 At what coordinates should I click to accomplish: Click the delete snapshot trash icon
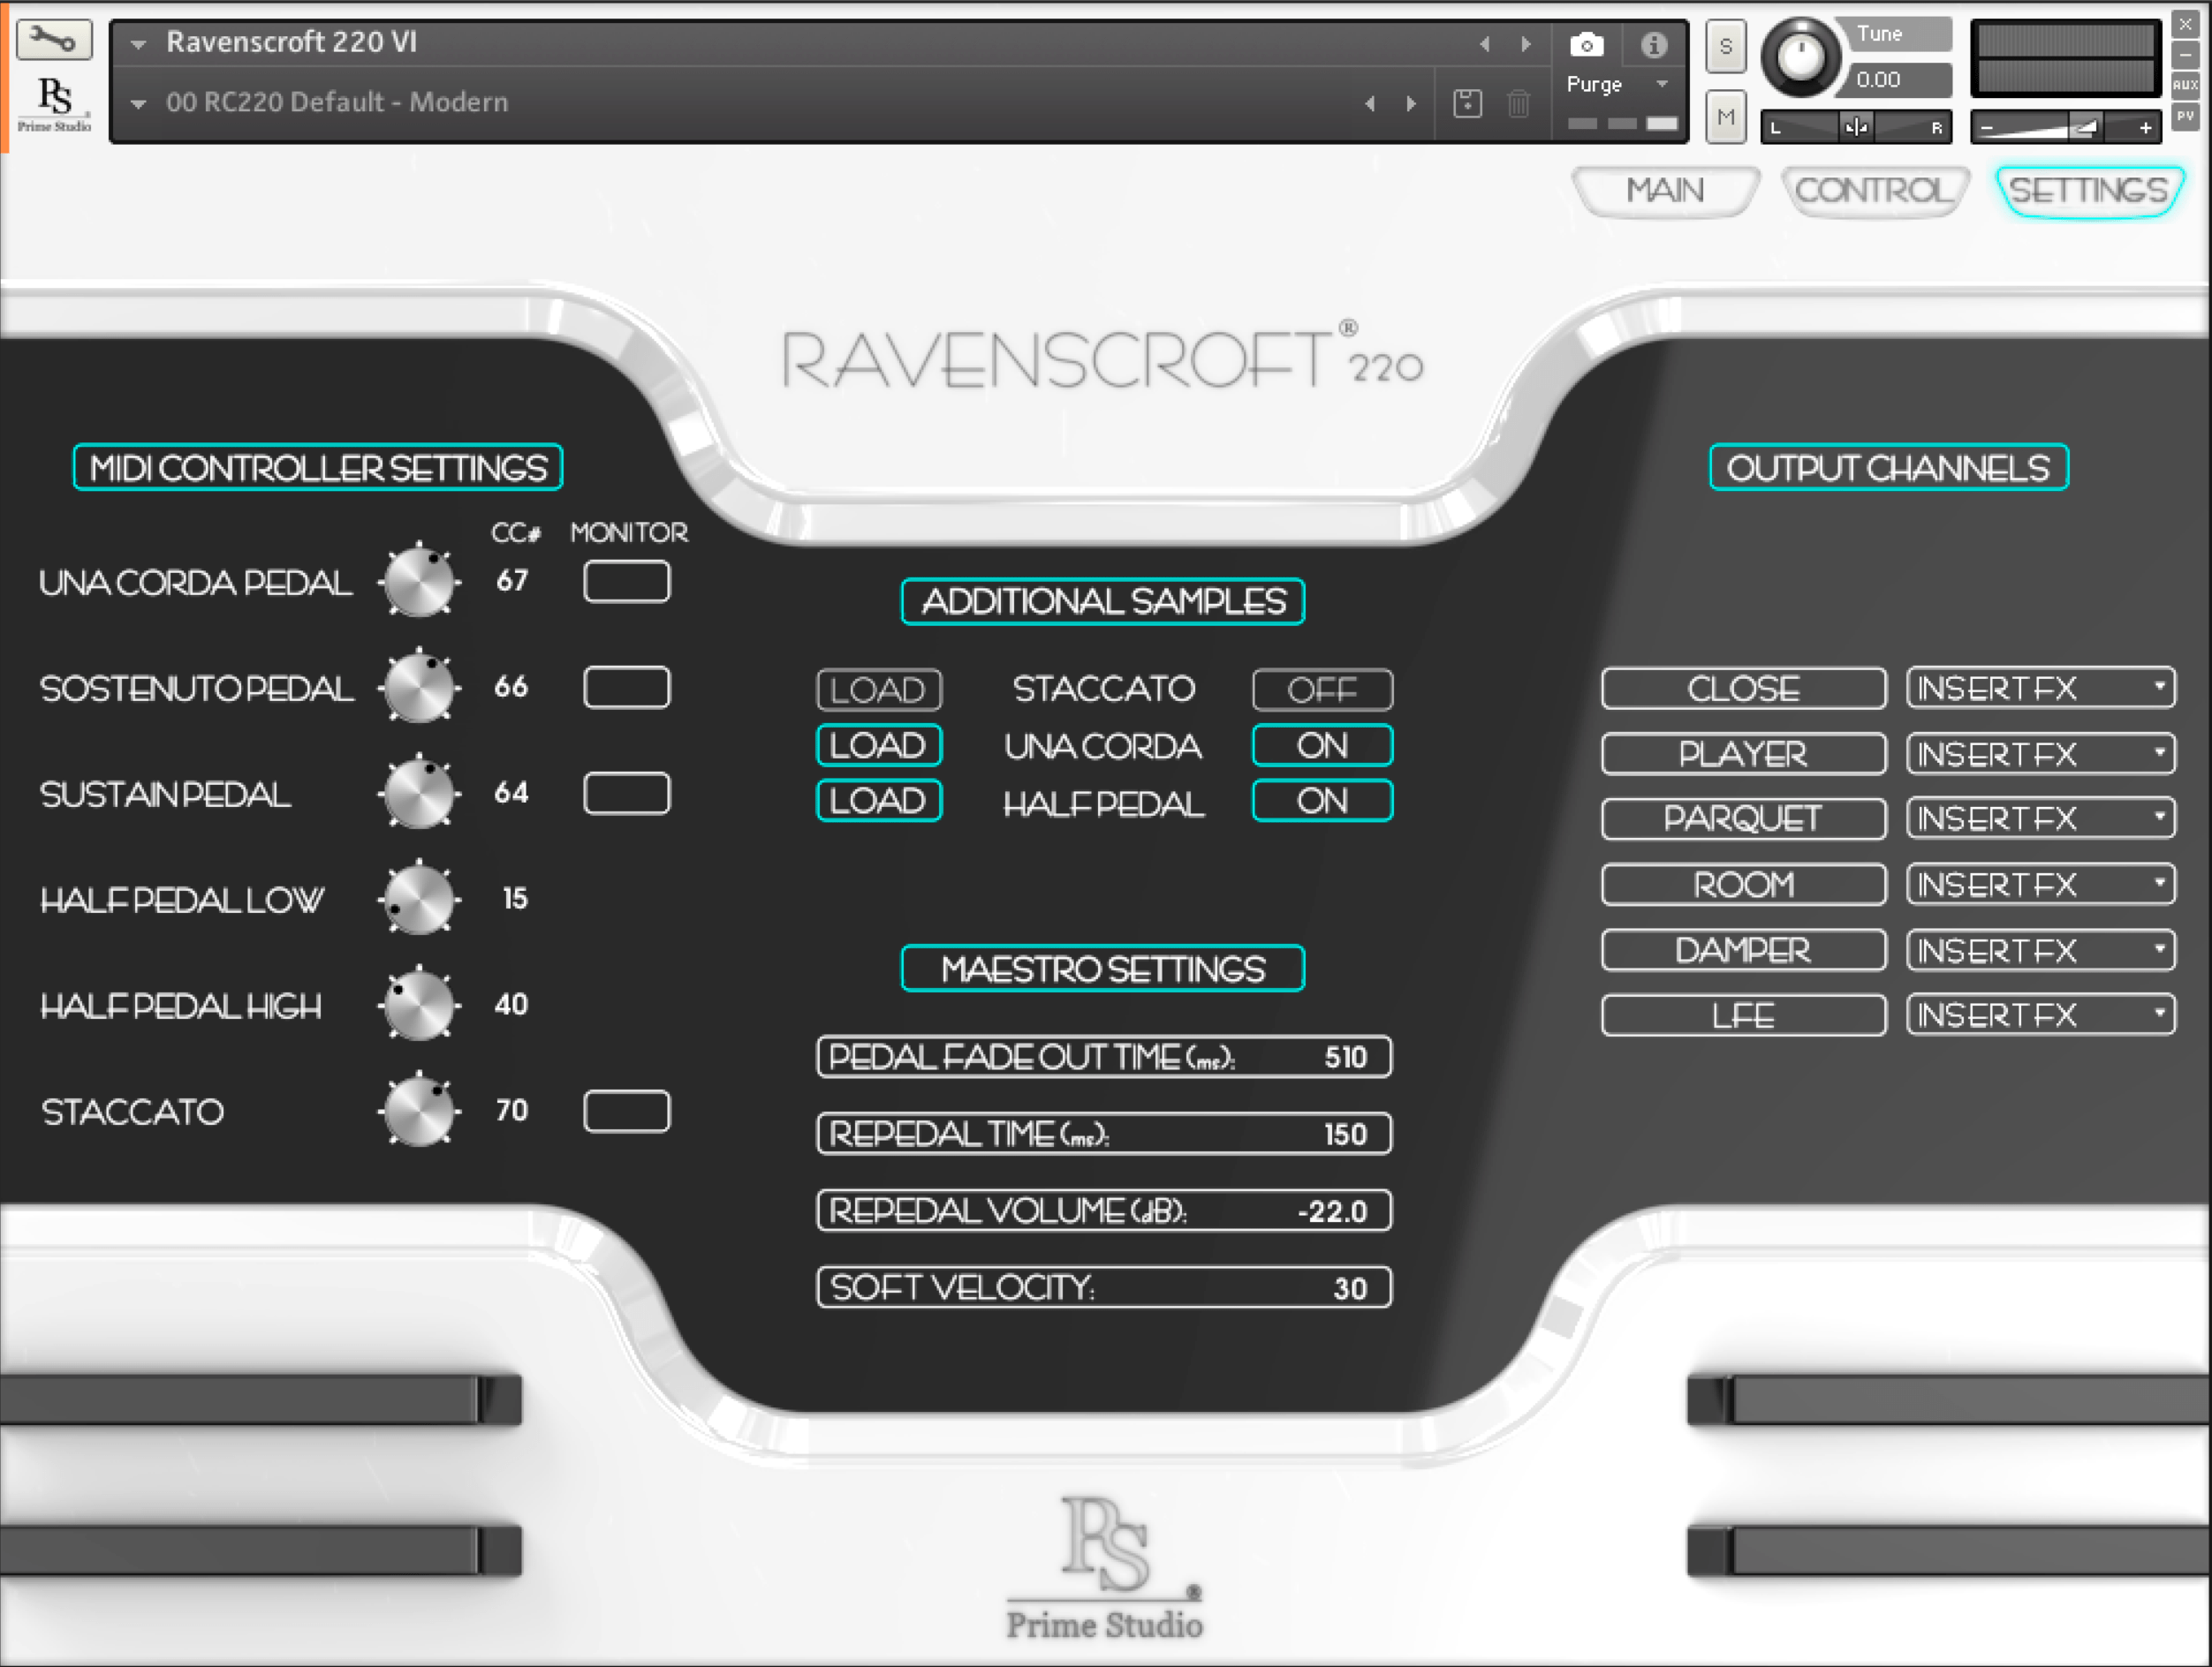click(1518, 103)
